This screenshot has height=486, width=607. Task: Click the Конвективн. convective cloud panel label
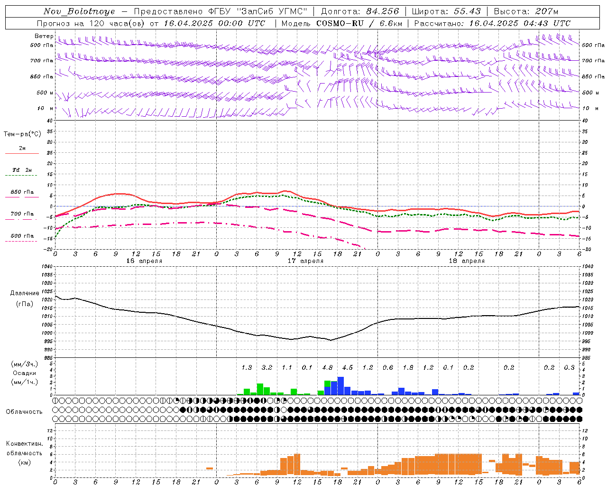(x=24, y=444)
